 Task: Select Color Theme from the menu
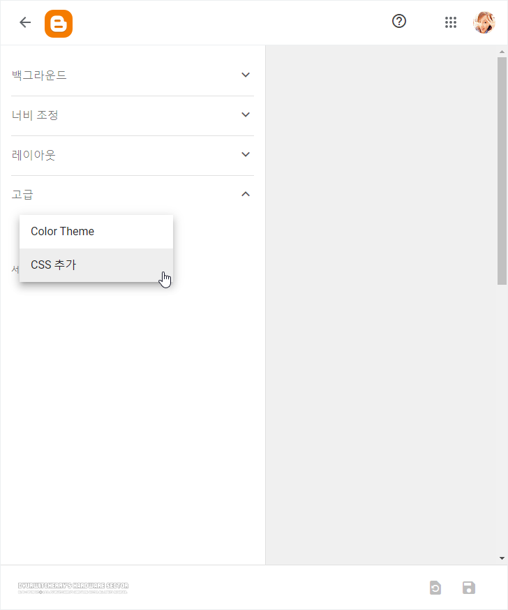point(63,231)
